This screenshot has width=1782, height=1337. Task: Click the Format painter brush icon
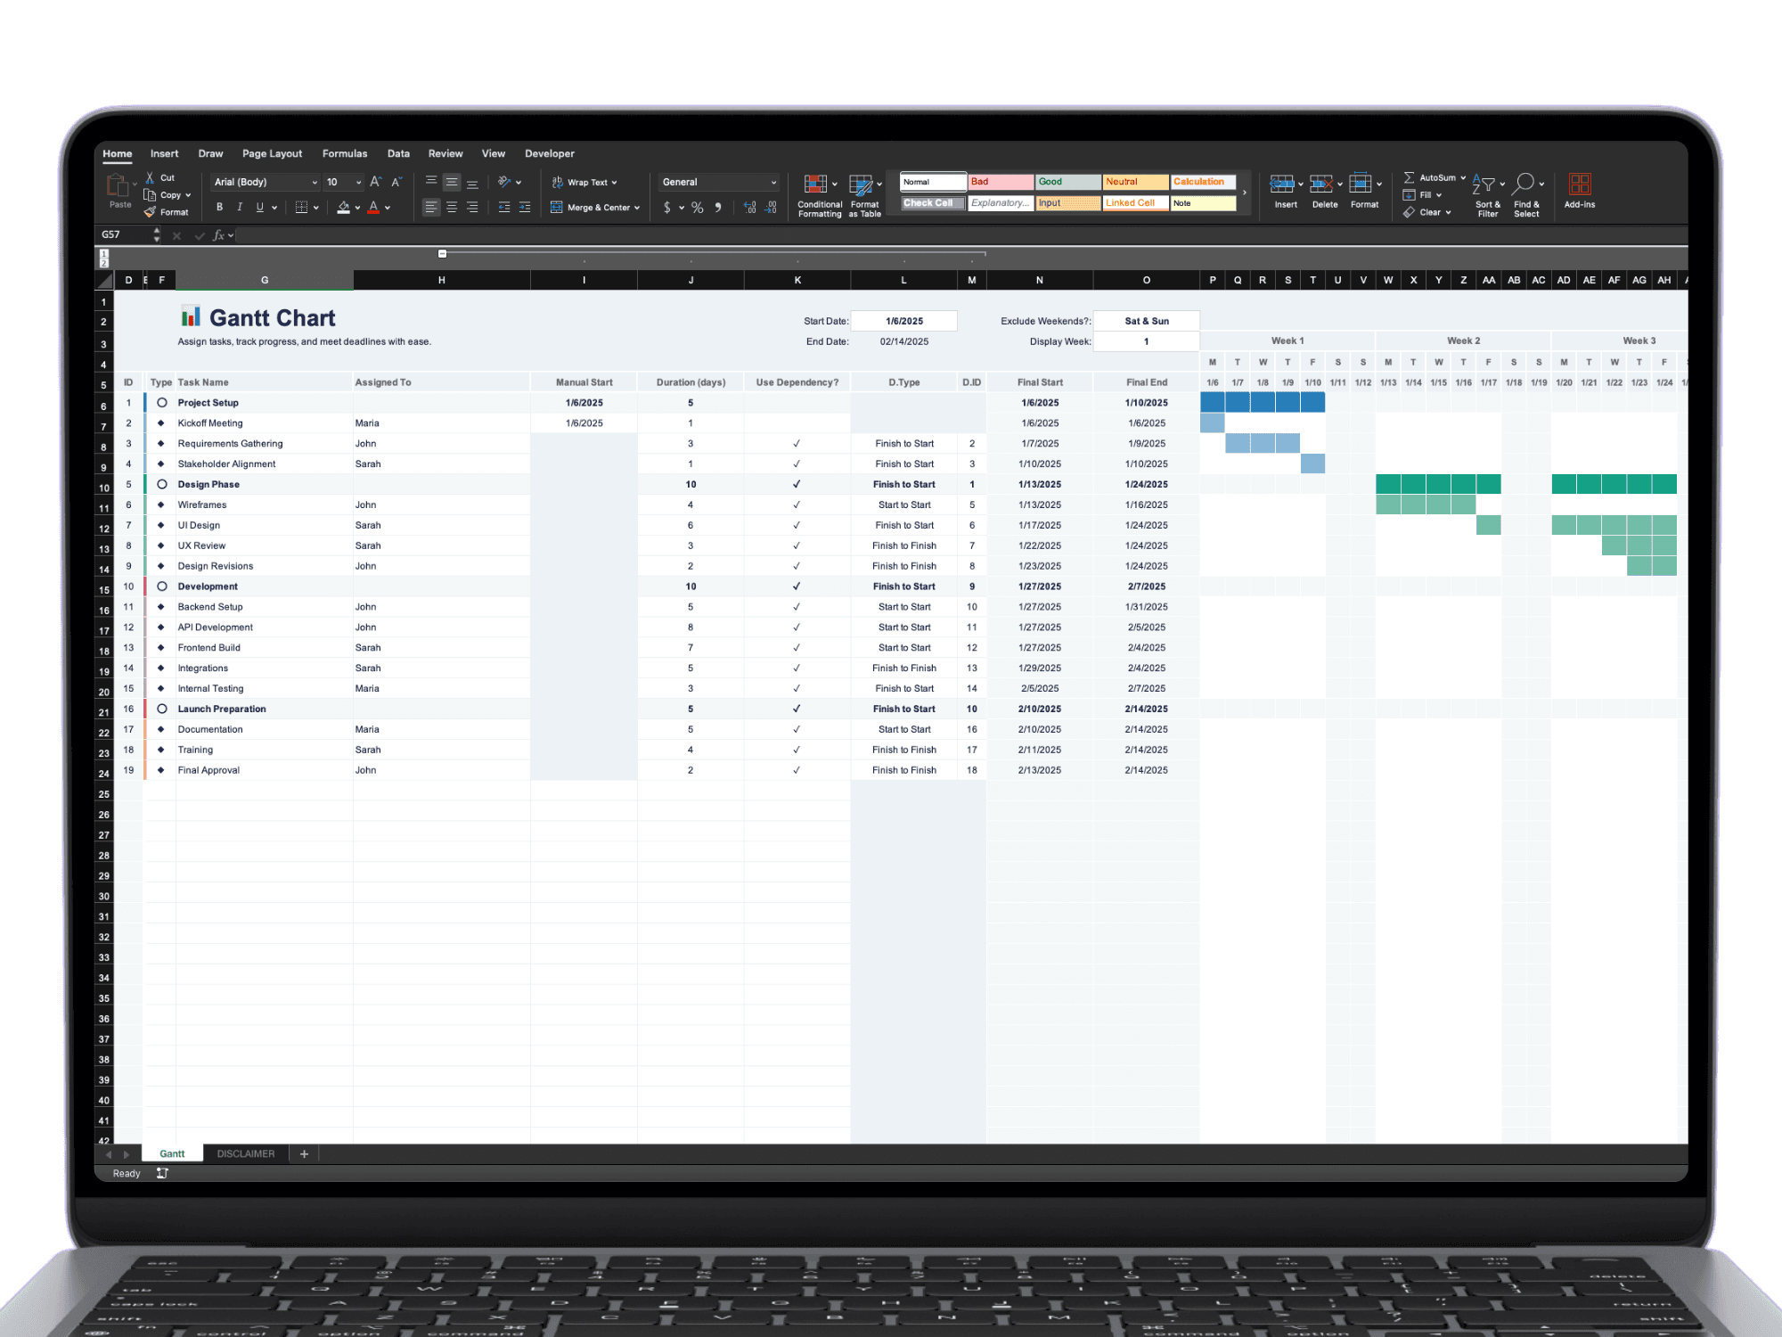pos(150,212)
